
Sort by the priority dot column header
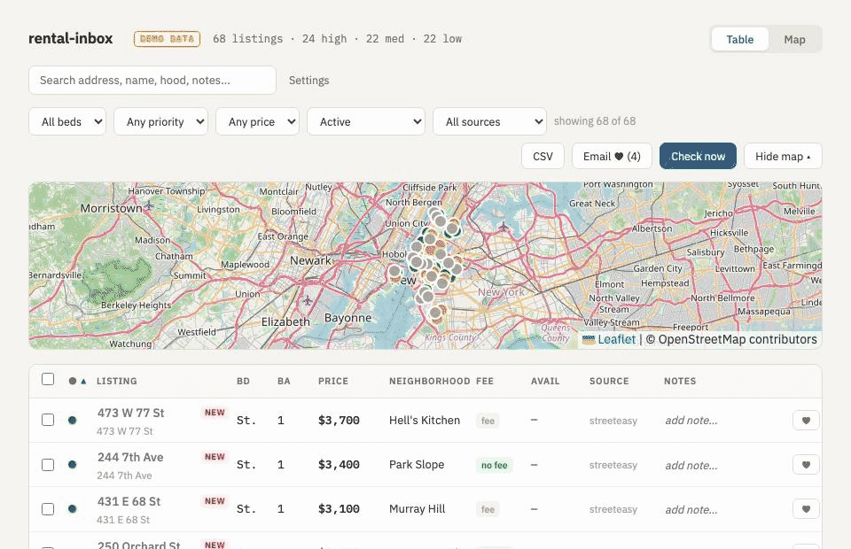[x=77, y=381]
